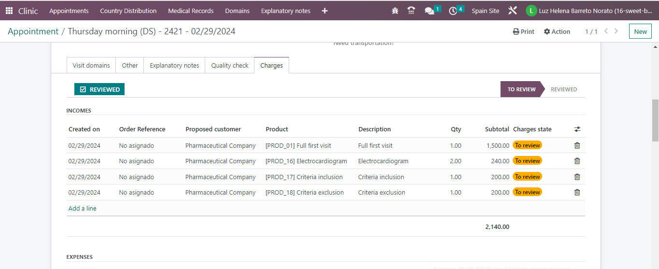Screen dimensions: 659x269
Task: Click the Print button
Action: pos(523,31)
